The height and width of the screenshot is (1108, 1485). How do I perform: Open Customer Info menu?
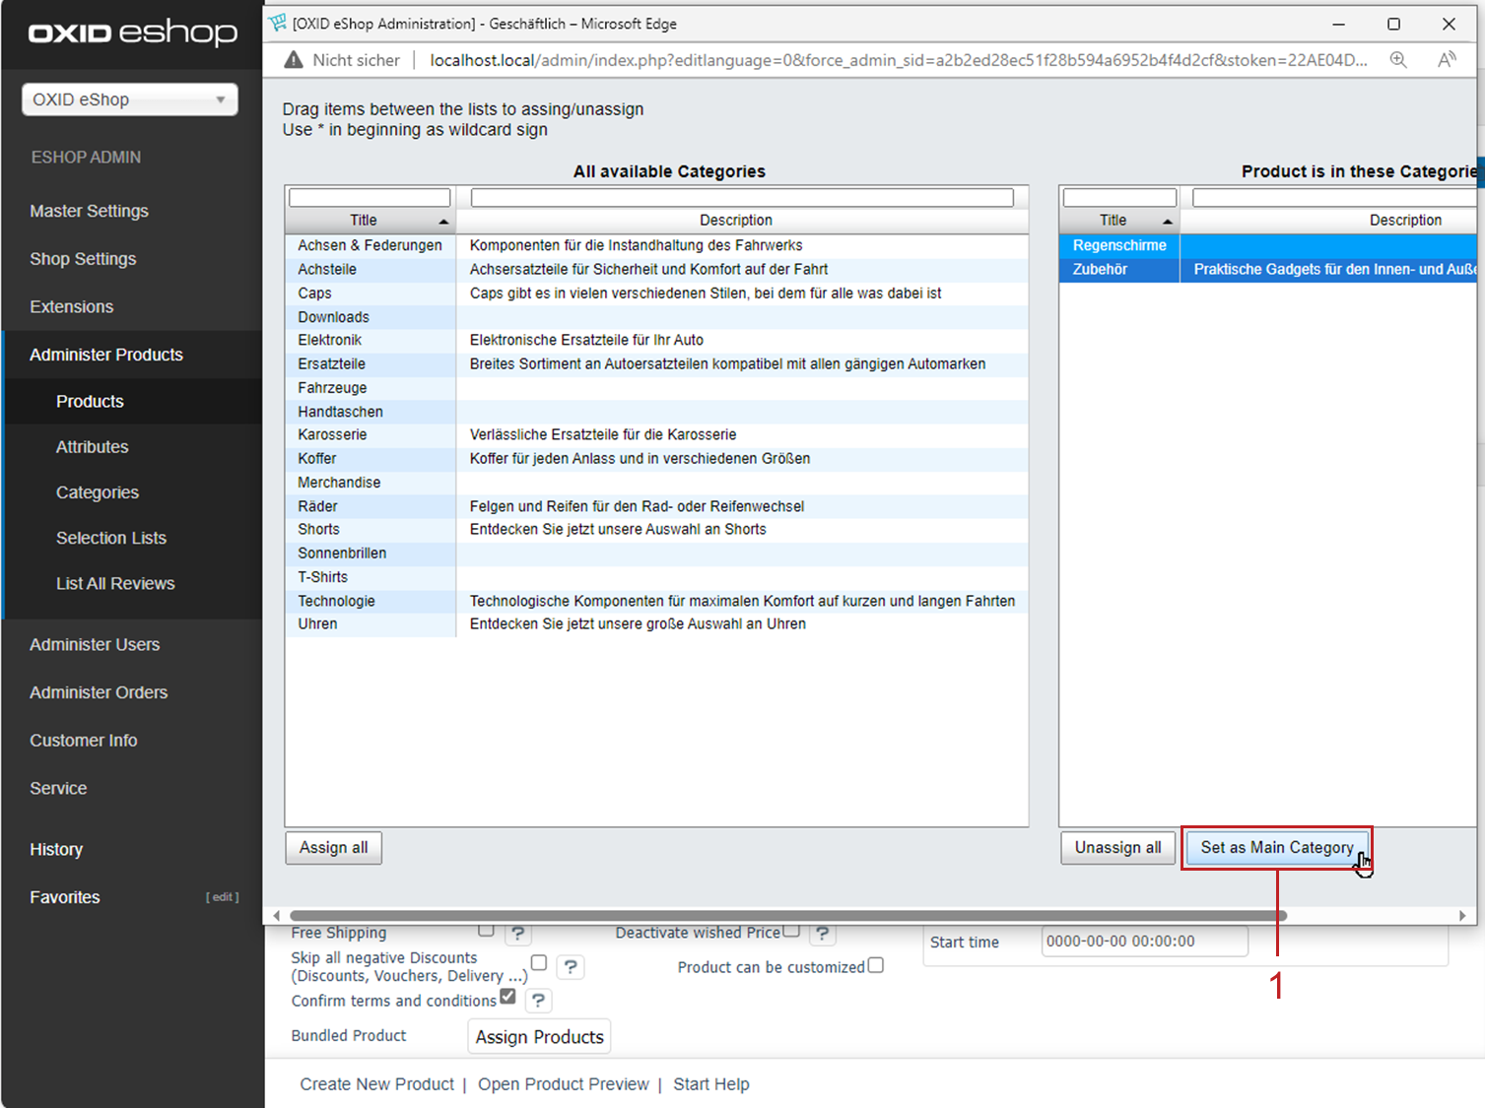[83, 741]
